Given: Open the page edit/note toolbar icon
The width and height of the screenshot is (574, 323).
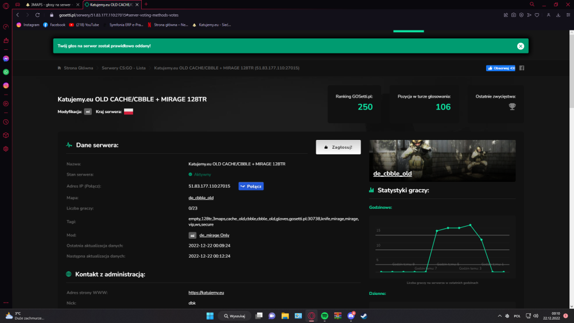Looking at the screenshot, I should point(506,15).
